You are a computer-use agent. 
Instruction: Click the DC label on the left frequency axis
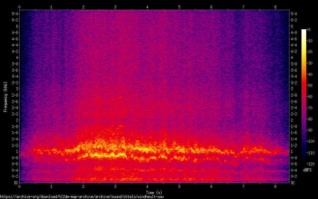tap(15, 183)
